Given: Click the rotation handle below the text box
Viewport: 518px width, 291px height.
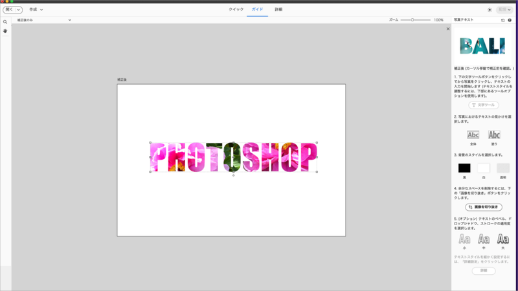Looking at the screenshot, I should (x=234, y=175).
